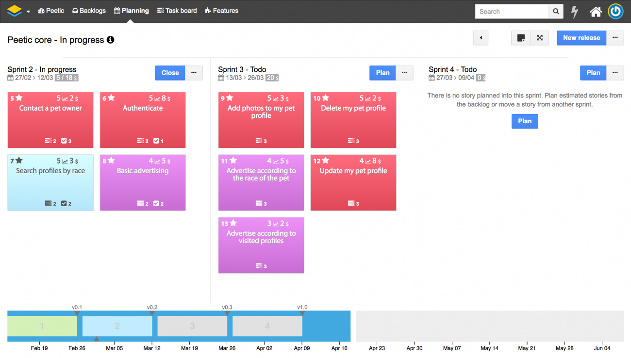Open quick actions via the lightning bolt icon

(575, 11)
